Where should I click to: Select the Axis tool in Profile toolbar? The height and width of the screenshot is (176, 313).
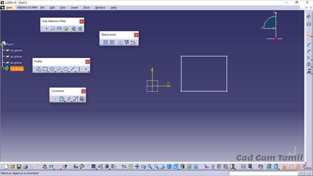[79, 69]
